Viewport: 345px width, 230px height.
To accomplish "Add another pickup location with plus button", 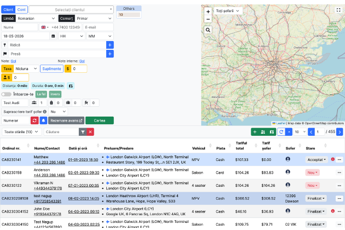I will click(x=110, y=45).
